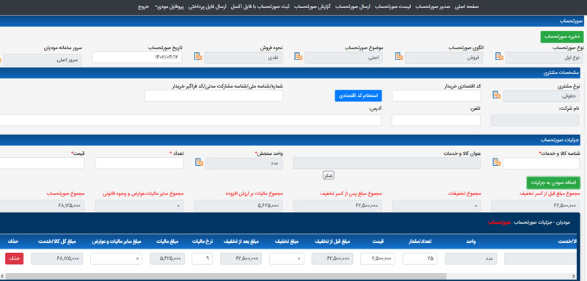The image size is (587, 281).
Task: Select سرور سامانه مودیان field
Action: point(43,60)
